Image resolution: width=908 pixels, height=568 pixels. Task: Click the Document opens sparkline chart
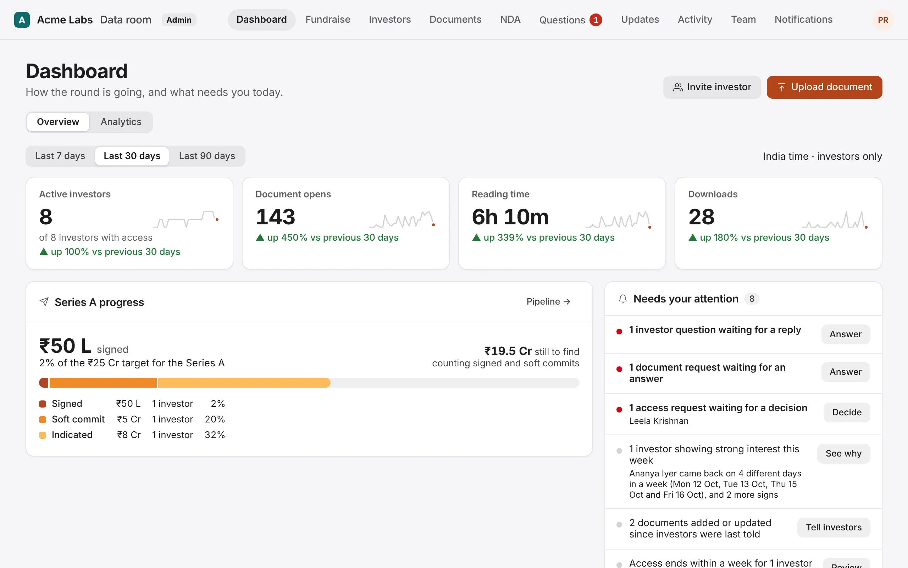[x=402, y=219]
